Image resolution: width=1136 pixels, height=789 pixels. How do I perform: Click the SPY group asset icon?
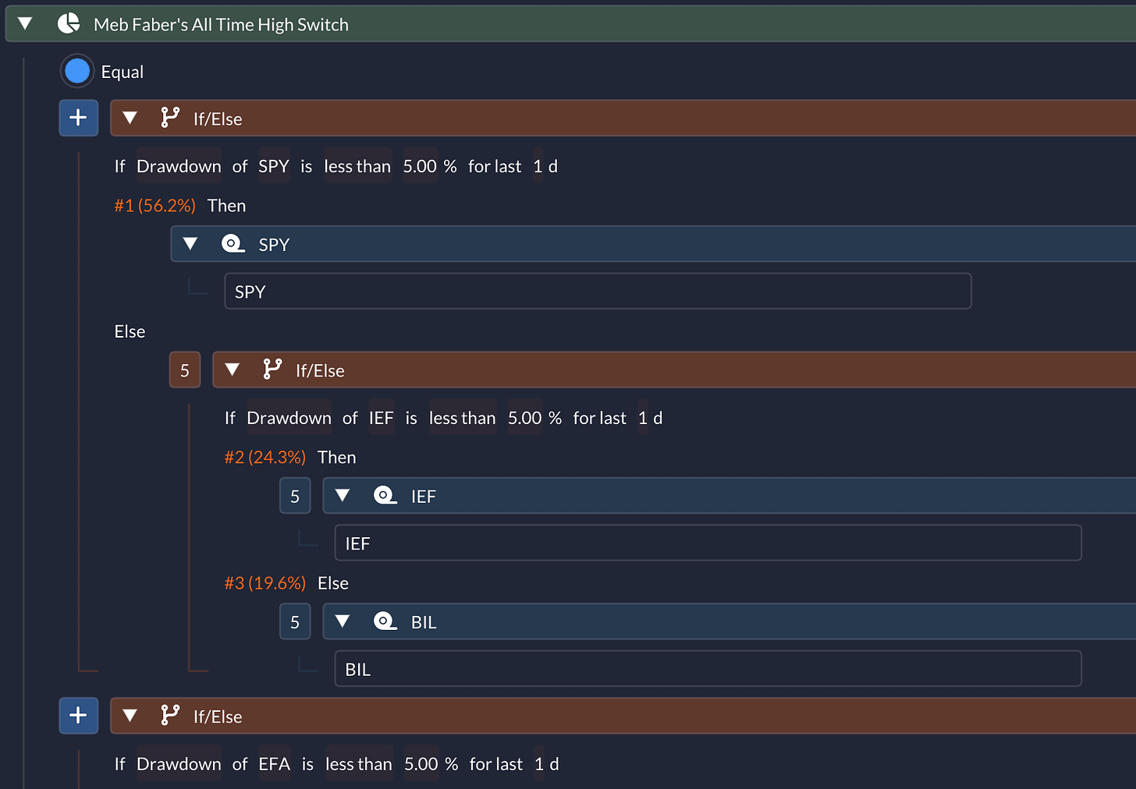point(233,244)
